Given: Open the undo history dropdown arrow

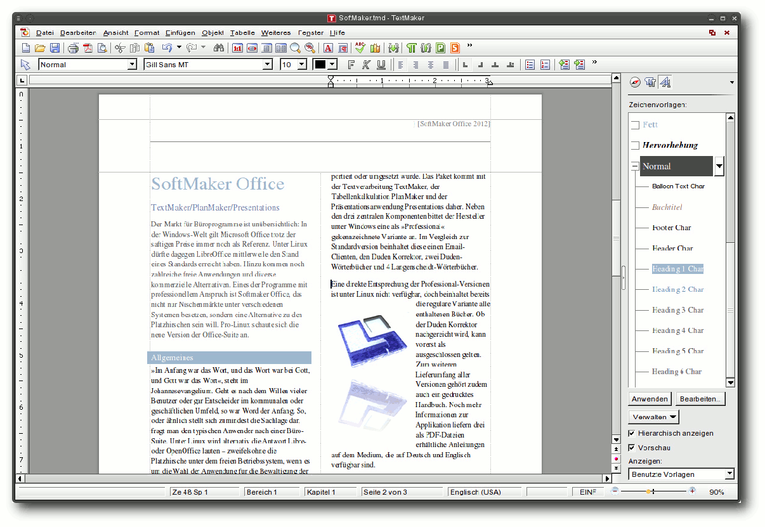Looking at the screenshot, I should (x=179, y=48).
